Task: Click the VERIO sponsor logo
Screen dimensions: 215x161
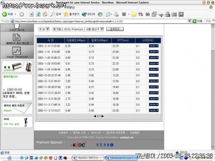Action: click(x=105, y=145)
